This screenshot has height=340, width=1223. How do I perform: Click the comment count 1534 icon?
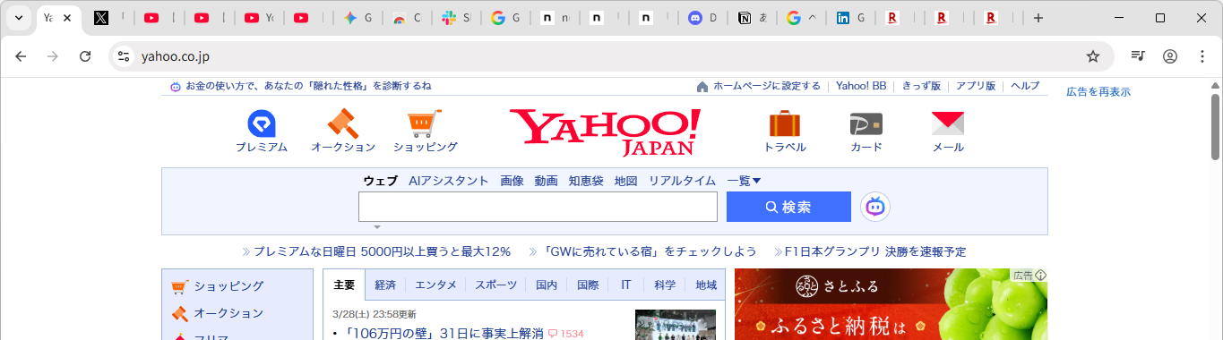(x=553, y=334)
